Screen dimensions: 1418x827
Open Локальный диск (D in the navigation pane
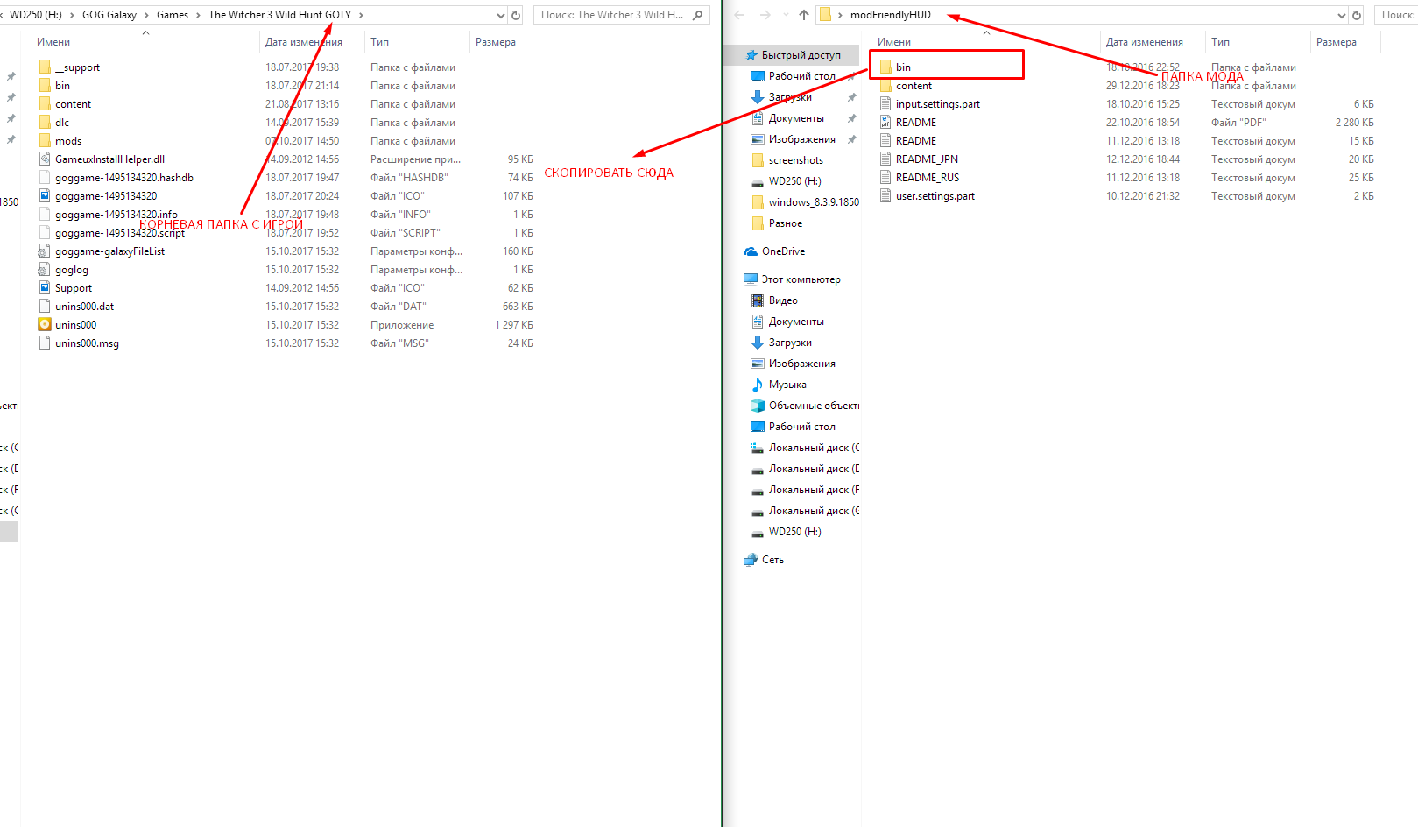click(814, 469)
